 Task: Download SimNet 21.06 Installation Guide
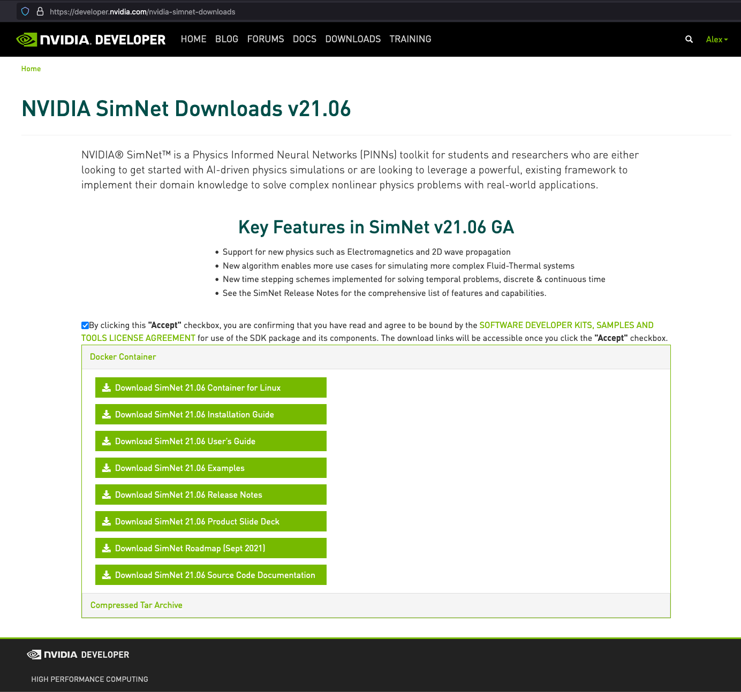tap(211, 414)
